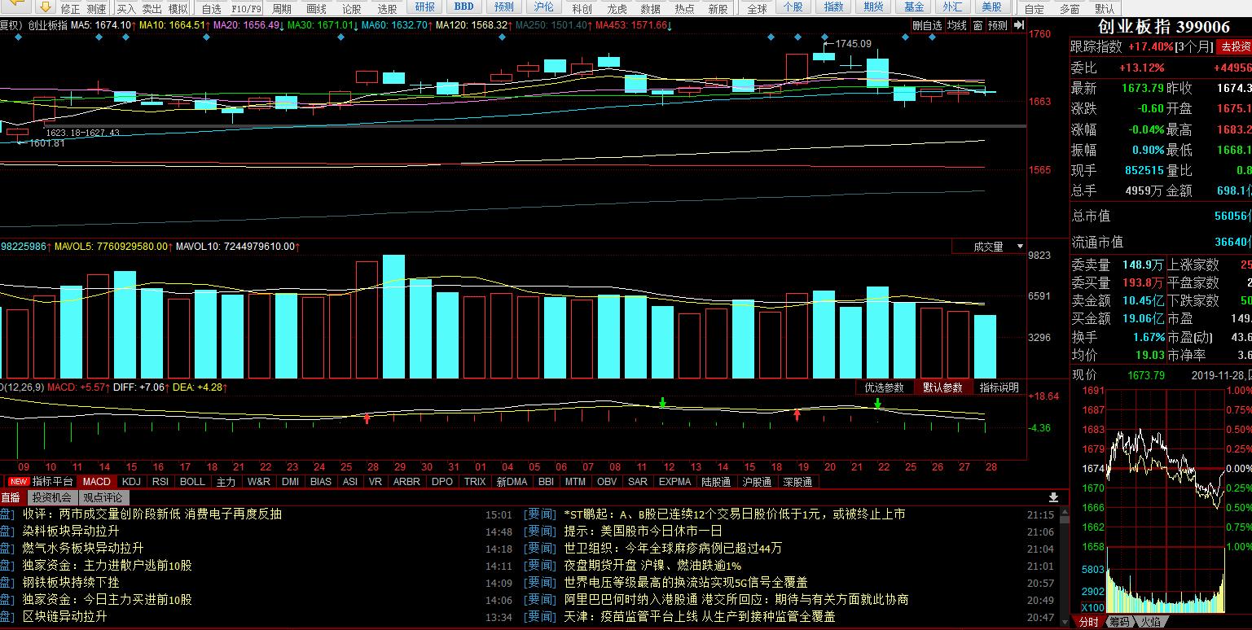Click the collapse panel arrow icon beside 预测
This screenshot has width=1252, height=630.
tap(1018, 25)
